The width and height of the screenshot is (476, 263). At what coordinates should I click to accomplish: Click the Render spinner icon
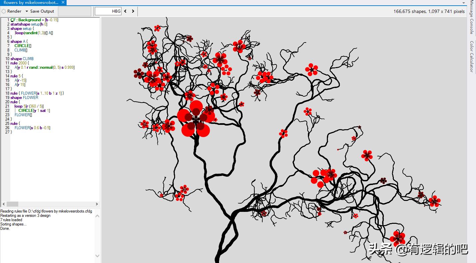(4, 11)
